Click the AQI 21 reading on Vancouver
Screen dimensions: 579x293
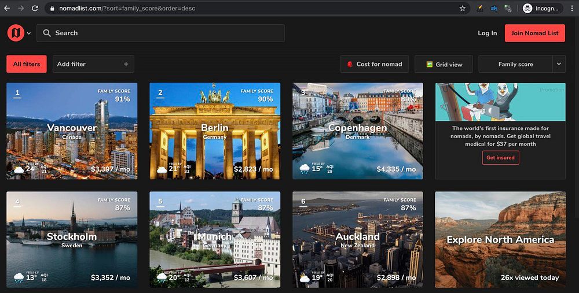coord(44,169)
